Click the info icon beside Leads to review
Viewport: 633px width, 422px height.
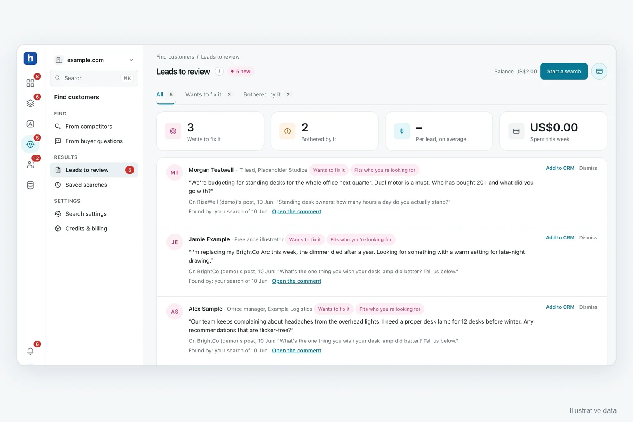219,71
